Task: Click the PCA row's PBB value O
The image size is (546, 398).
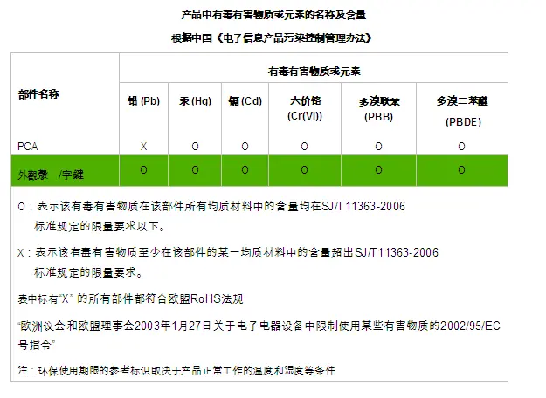Action: point(378,146)
